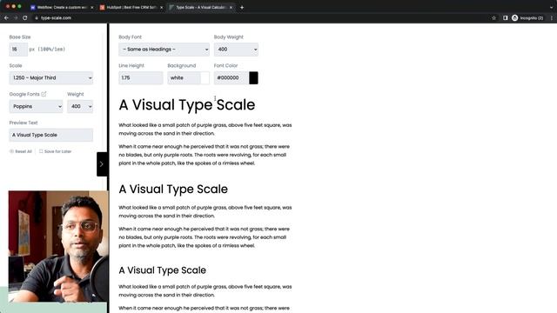Collapse the sidebar with the arrow handle

[x=102, y=164]
